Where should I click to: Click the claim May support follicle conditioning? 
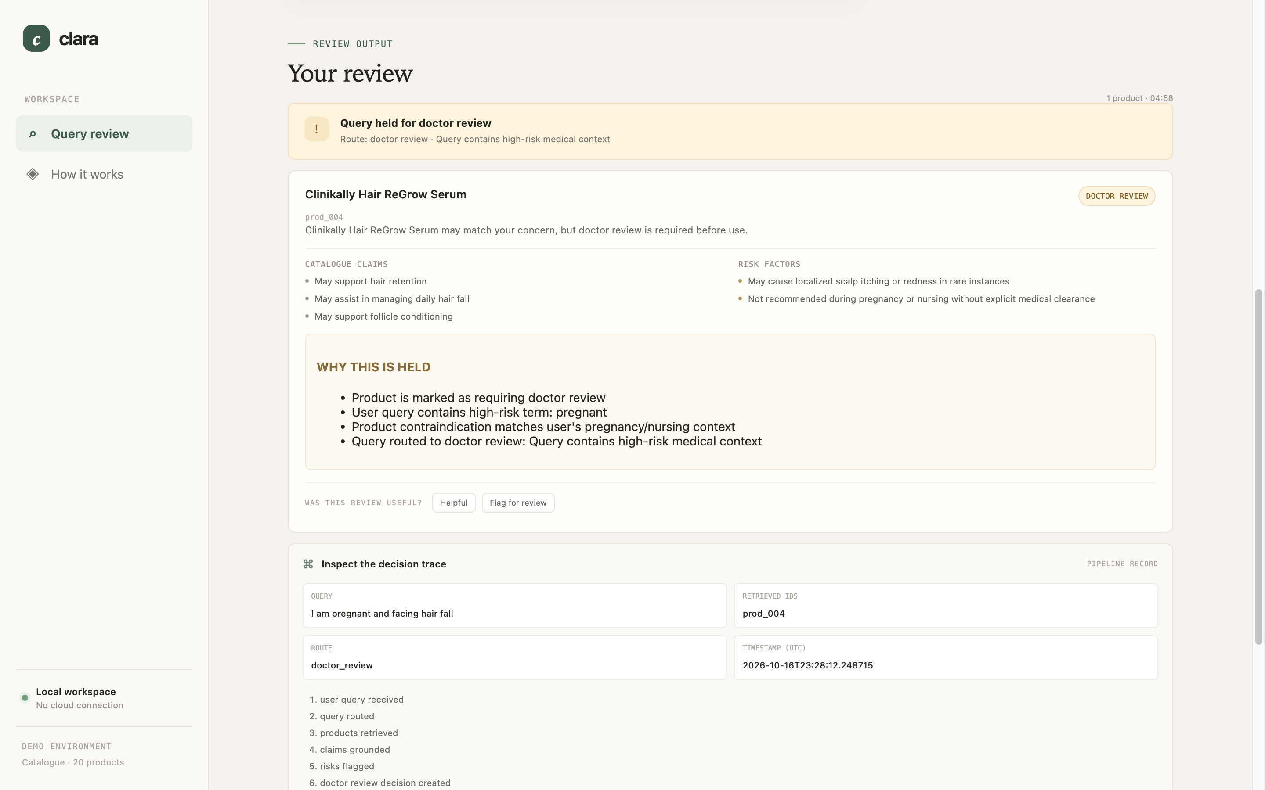click(384, 316)
